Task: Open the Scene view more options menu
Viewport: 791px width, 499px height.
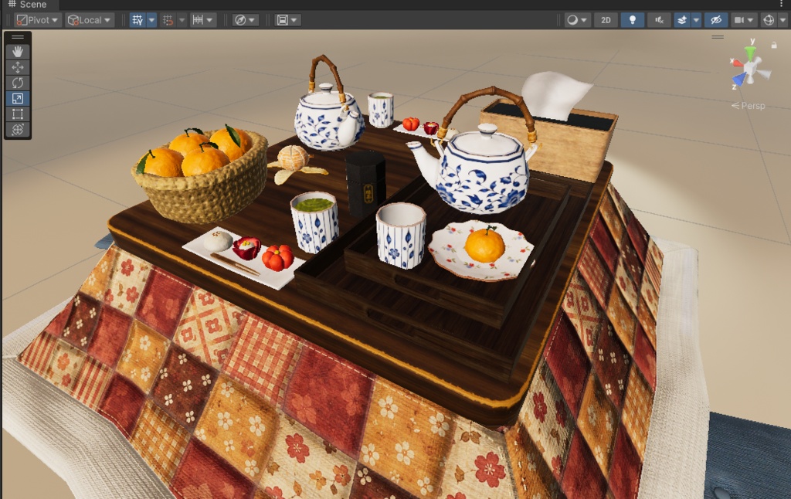Action: (783, 4)
